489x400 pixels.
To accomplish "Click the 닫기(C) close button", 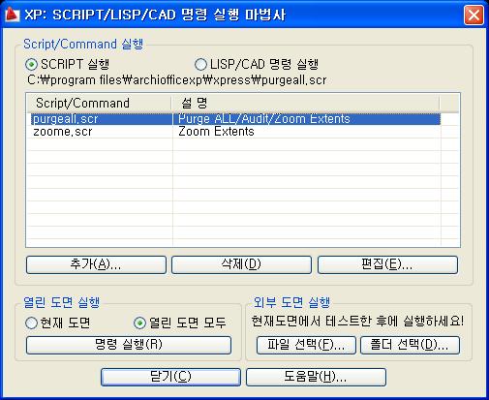I will tap(170, 377).
